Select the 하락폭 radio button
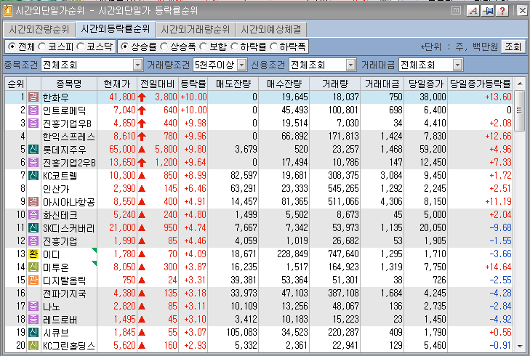 point(273,46)
